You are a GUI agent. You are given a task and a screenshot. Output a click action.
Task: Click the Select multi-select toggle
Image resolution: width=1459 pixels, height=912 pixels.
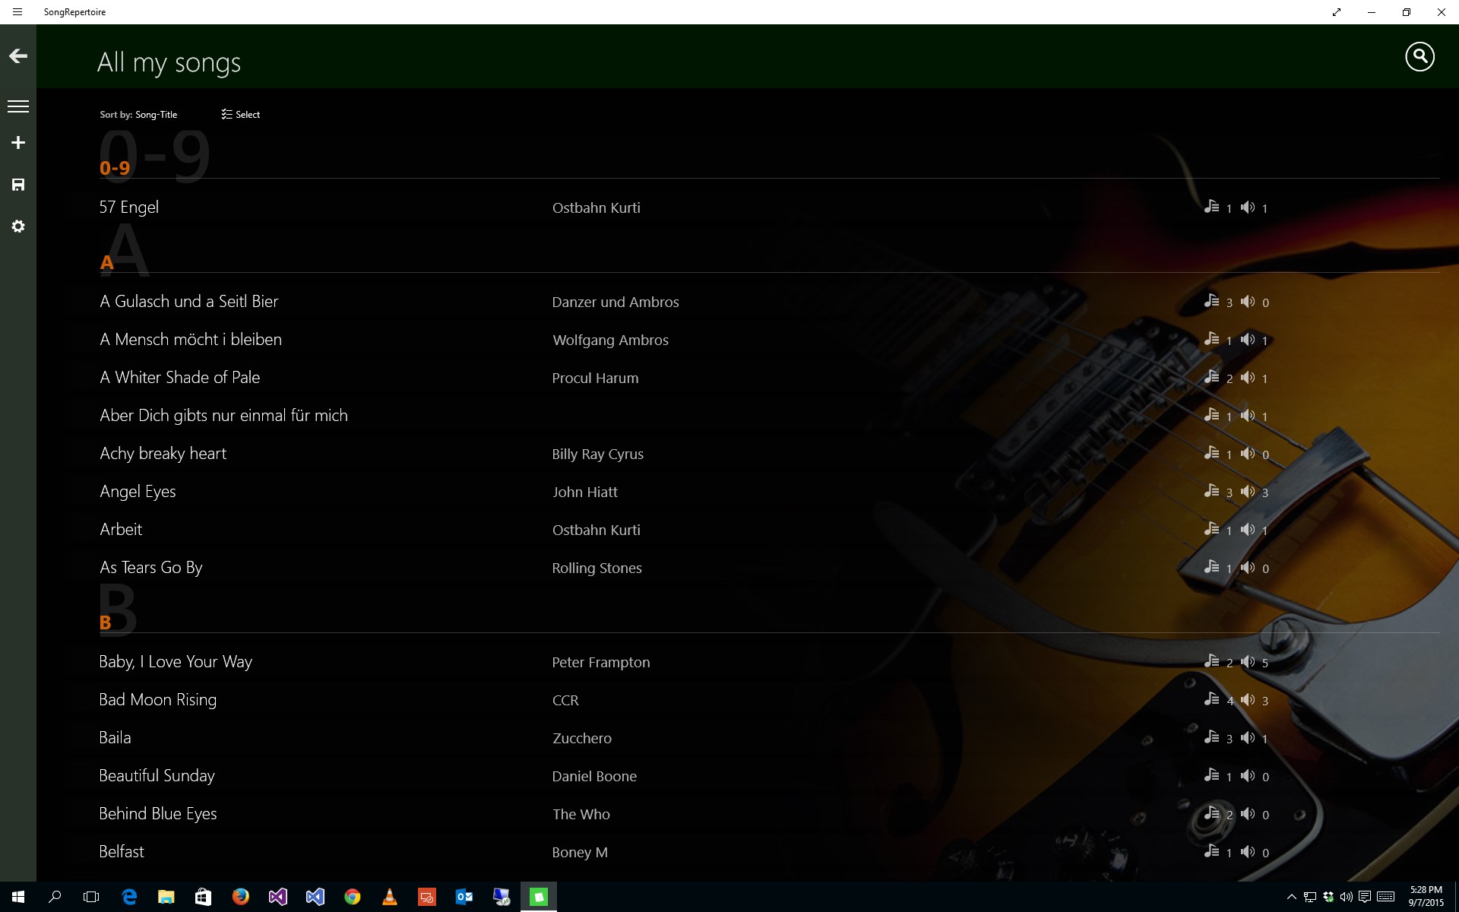point(241,115)
